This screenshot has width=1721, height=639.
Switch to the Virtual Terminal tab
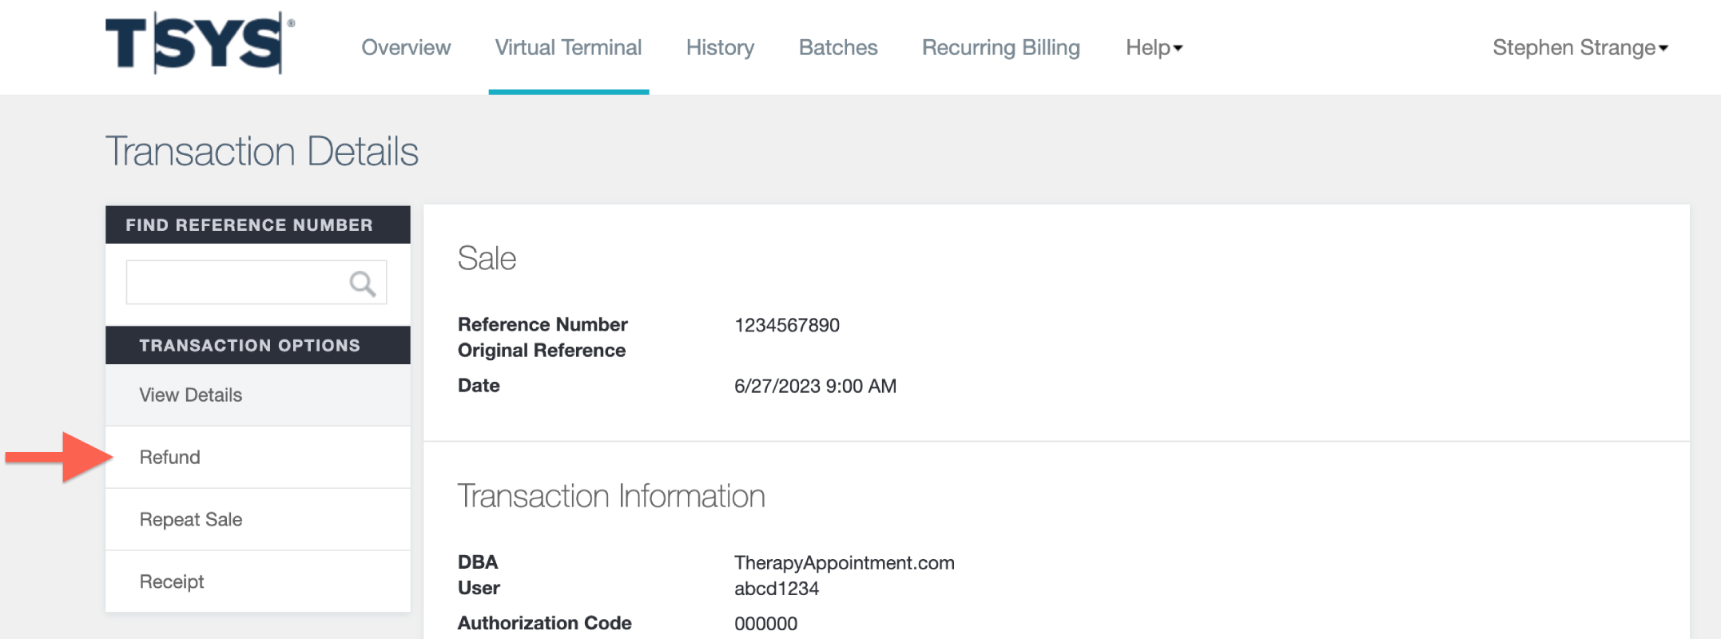coord(568,48)
